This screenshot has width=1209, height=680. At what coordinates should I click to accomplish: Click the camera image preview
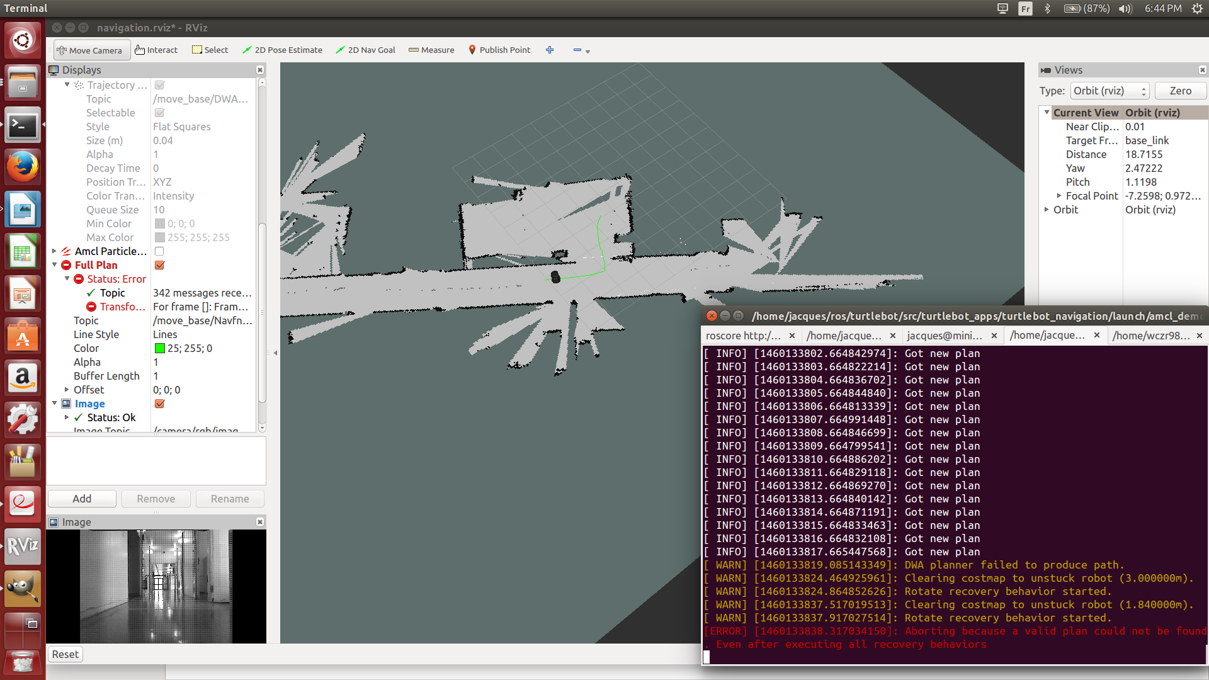point(156,586)
